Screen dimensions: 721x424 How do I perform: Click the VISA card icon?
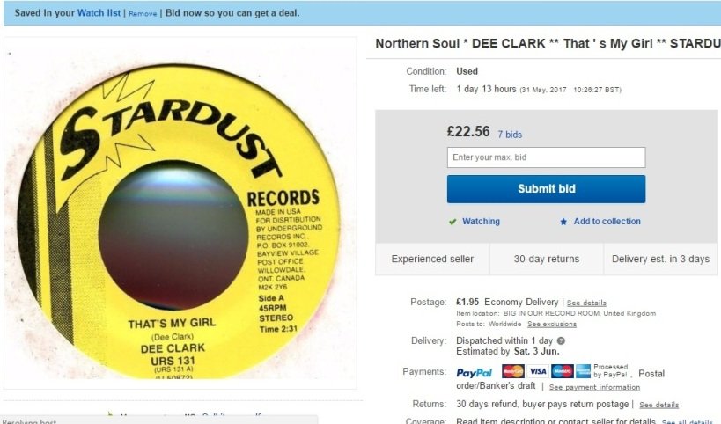[538, 371]
